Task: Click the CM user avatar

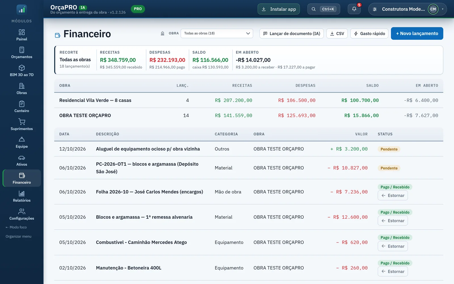Action: point(433,9)
